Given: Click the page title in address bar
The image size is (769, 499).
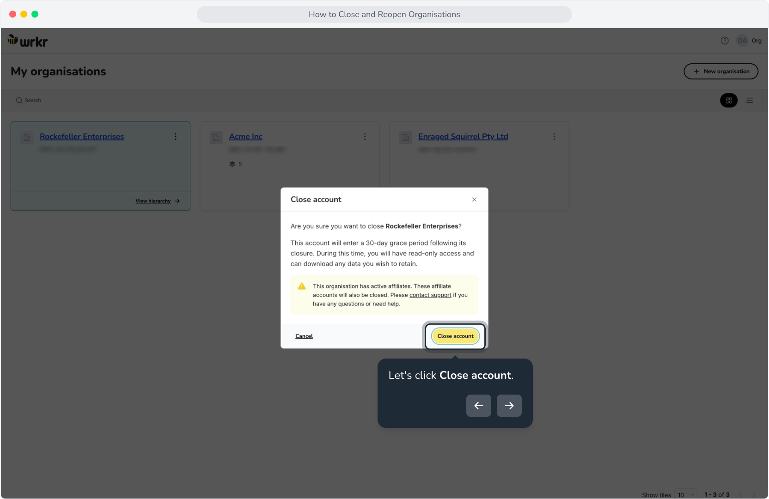Looking at the screenshot, I should (x=384, y=14).
